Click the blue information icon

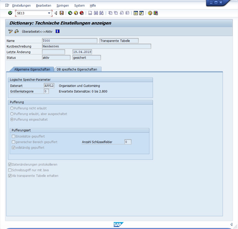point(58,31)
